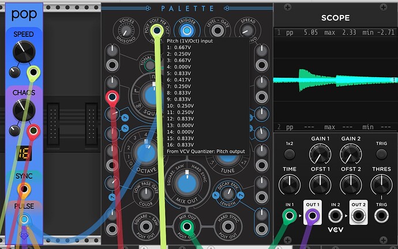Click the top-right screw on Scope
Image resolution: width=398 pixels, height=249 pixels.
pyautogui.click(x=384, y=7)
